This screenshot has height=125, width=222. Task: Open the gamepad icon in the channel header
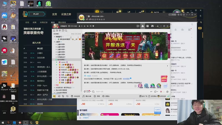(x=152, y=26)
